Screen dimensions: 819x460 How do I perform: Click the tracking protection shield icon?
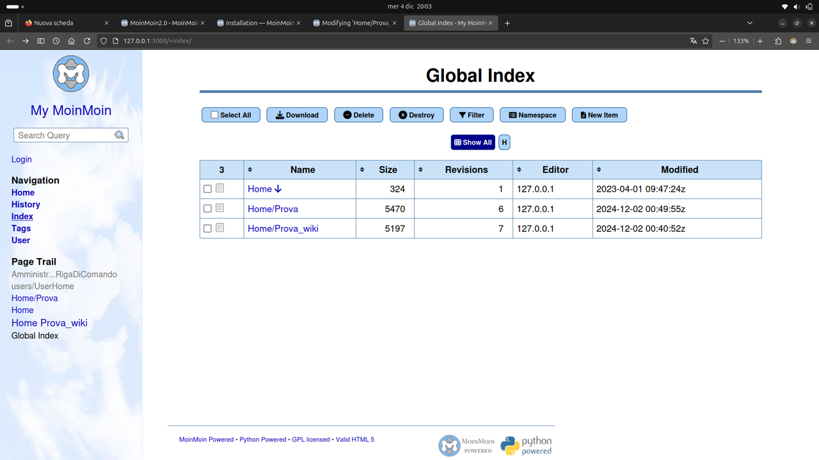point(104,41)
